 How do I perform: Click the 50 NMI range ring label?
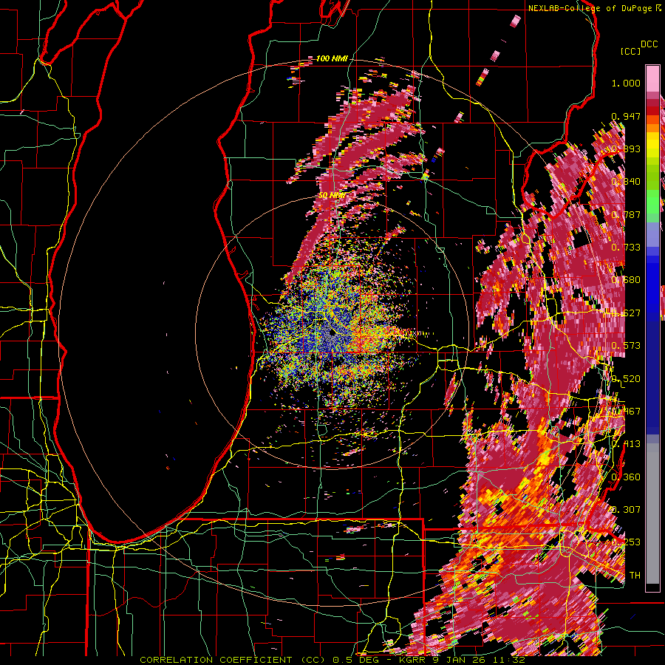pos(331,196)
